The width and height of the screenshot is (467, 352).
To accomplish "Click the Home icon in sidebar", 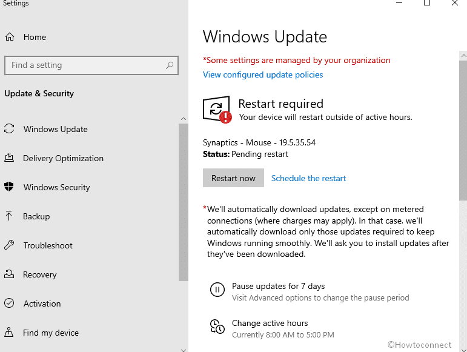I will 10,37.
